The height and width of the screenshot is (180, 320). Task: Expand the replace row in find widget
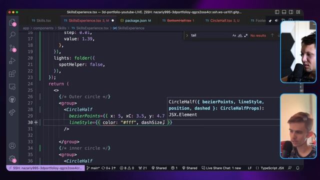point(187,35)
